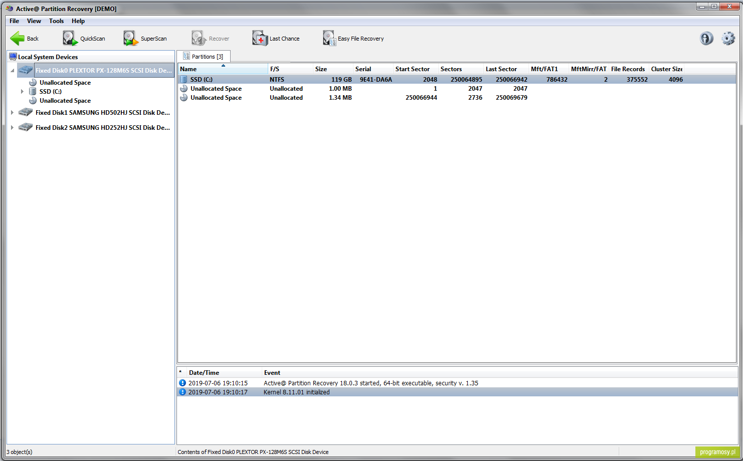Click the green Back arrow icon
Image resolution: width=743 pixels, height=461 pixels.
click(17, 39)
